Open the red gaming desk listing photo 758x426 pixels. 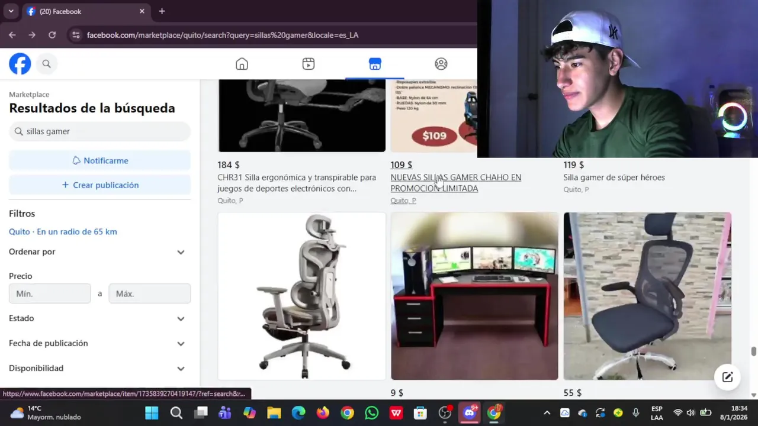click(x=474, y=296)
